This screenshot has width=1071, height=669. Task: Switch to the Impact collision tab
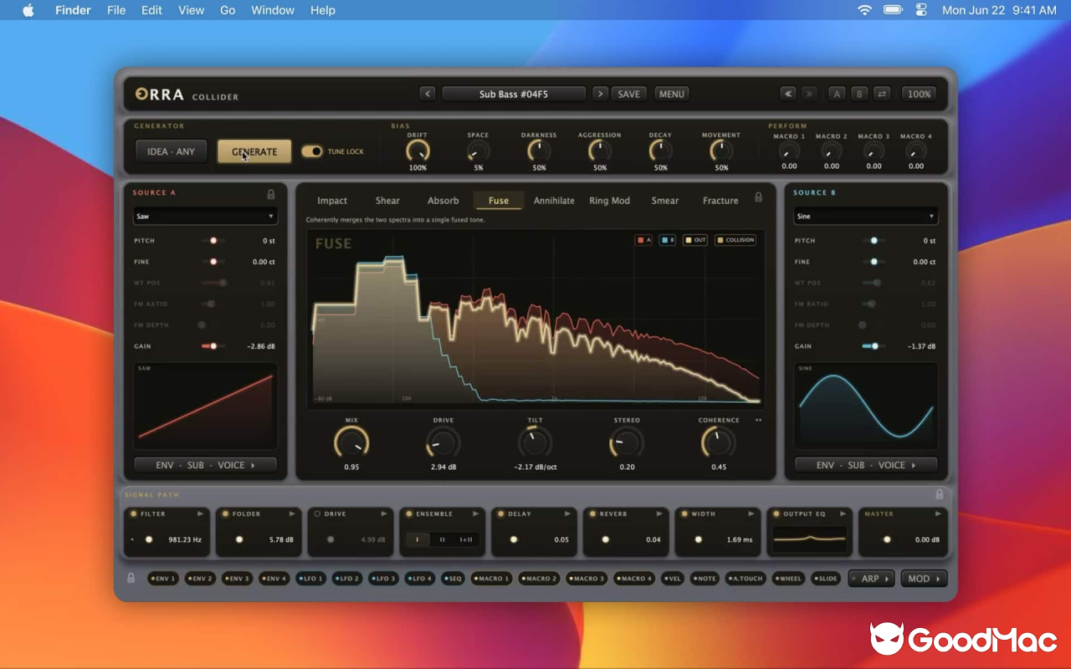coord(332,201)
